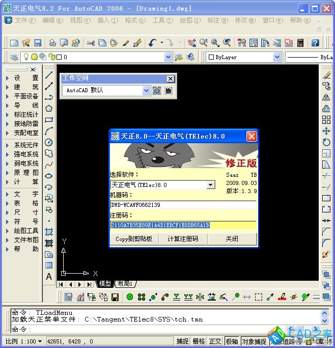Jump to the last layout tab arrow
The image size is (335, 348).
point(89,284)
